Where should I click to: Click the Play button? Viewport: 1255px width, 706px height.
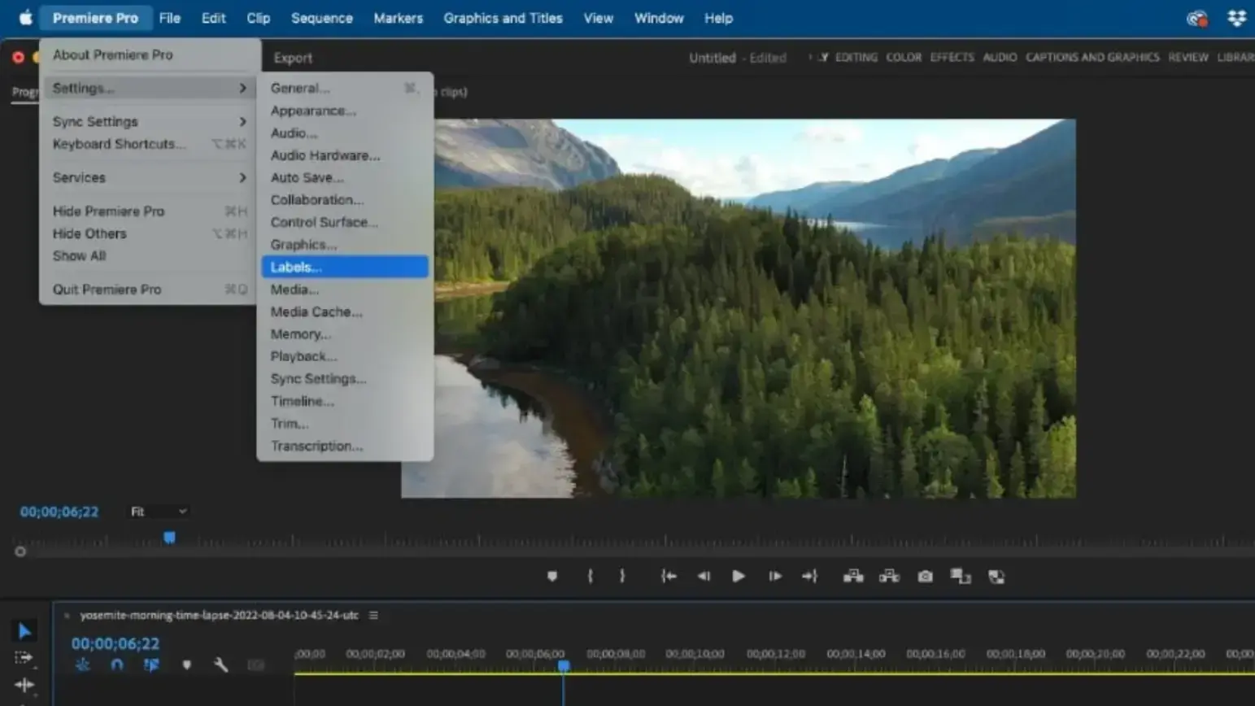(738, 576)
